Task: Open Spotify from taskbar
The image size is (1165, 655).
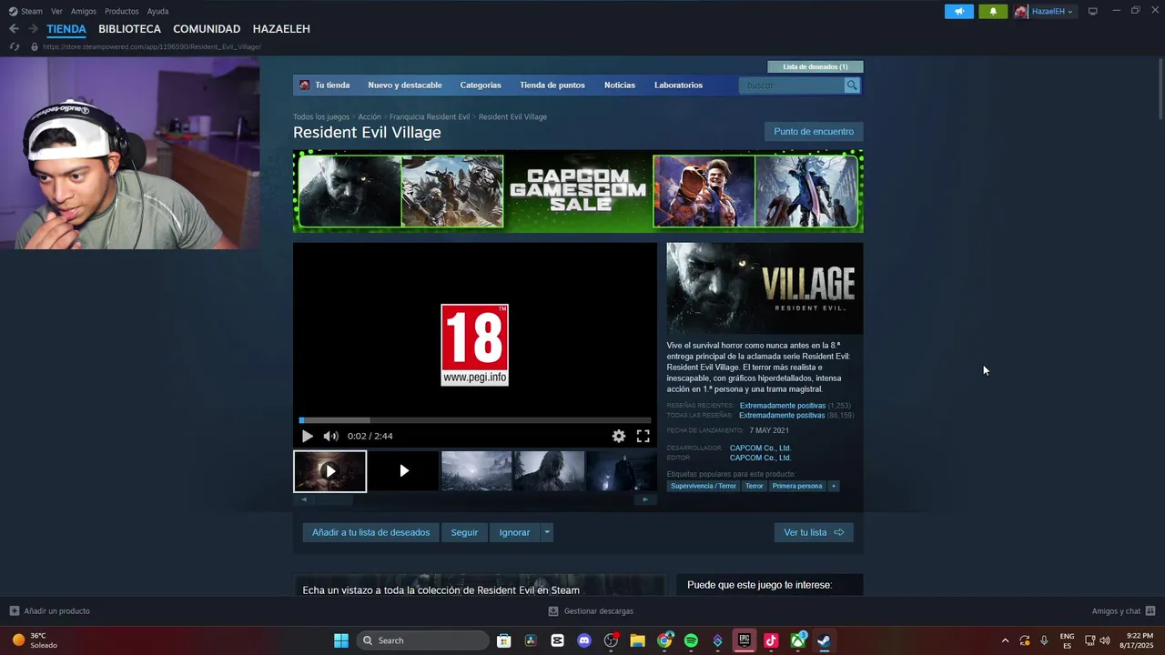Action: click(x=691, y=640)
